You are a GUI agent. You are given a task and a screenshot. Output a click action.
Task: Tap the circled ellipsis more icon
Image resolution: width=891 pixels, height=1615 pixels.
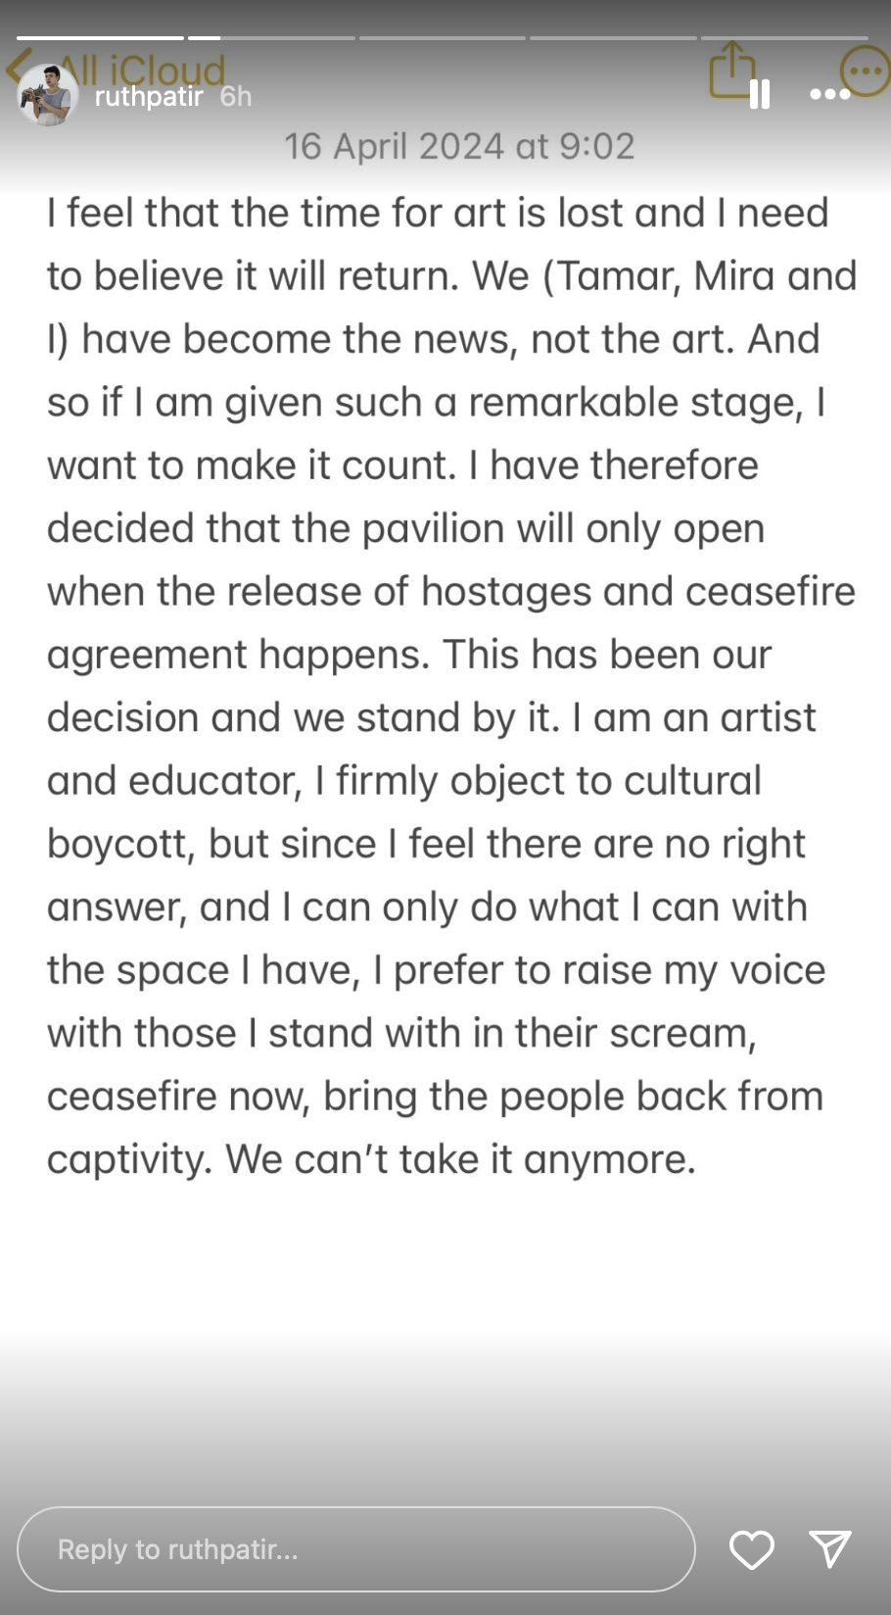pos(866,71)
